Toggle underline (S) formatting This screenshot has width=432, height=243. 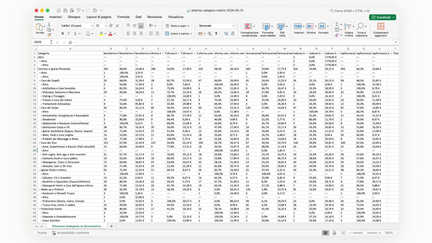(x=75, y=33)
